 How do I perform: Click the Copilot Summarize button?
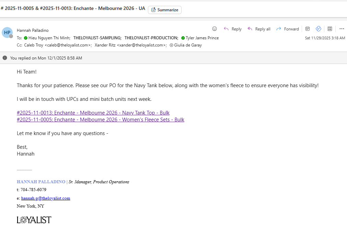pyautogui.click(x=165, y=10)
